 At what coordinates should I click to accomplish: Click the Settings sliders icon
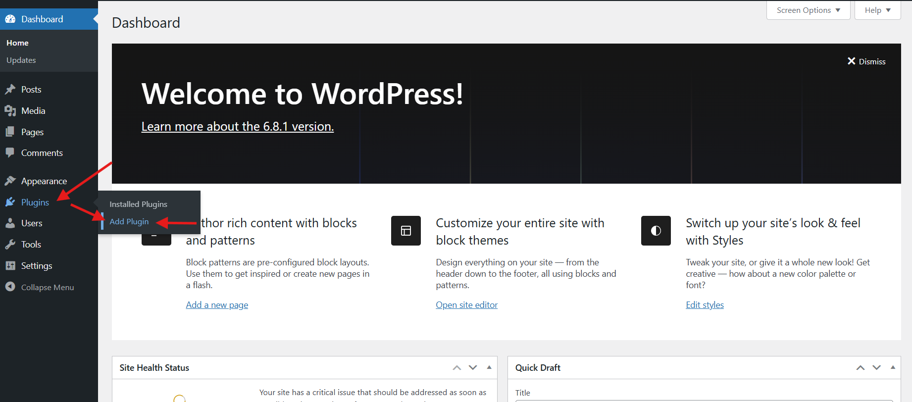click(10, 266)
